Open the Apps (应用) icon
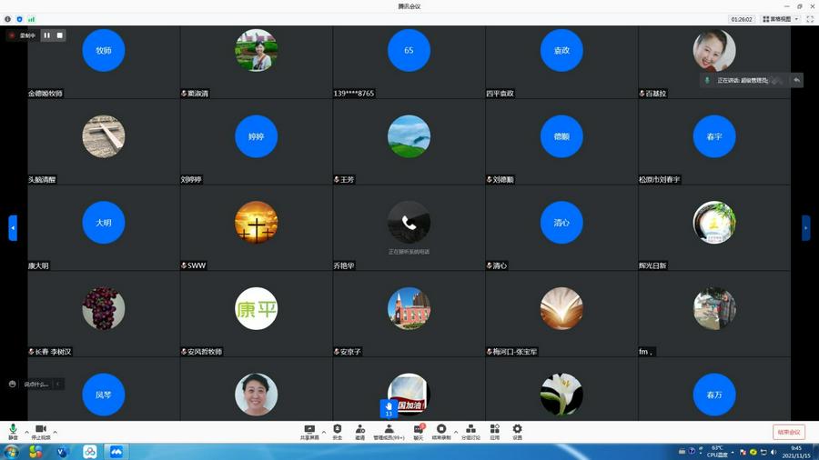The image size is (819, 460). coord(494,431)
